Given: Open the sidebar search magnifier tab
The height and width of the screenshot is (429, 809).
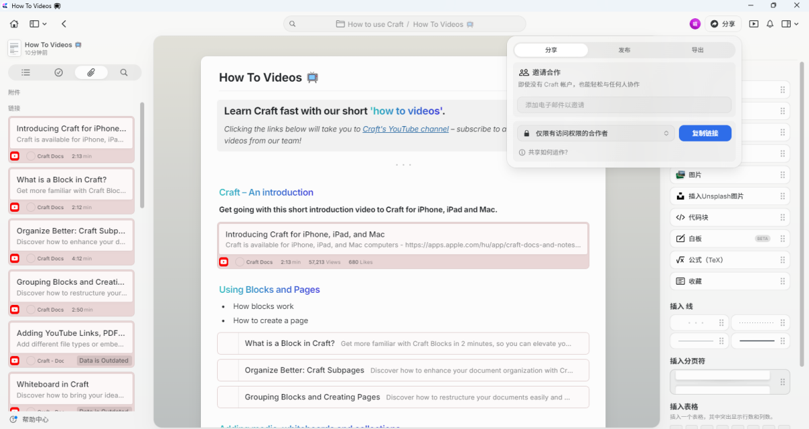Looking at the screenshot, I should 124,73.
